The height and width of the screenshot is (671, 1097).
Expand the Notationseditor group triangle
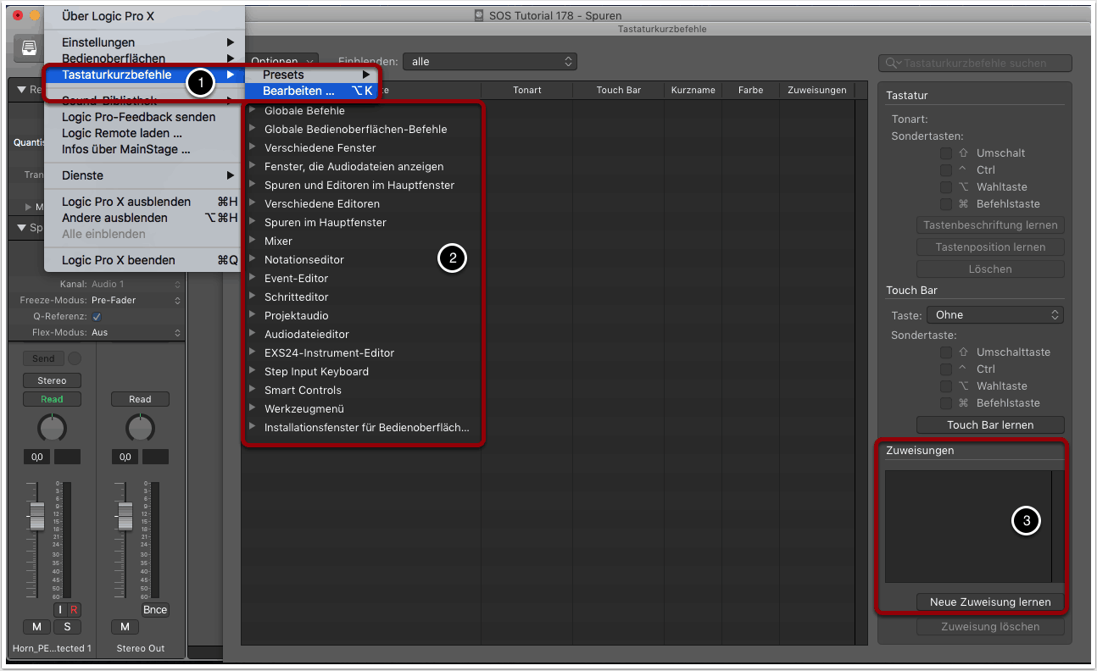tap(253, 259)
